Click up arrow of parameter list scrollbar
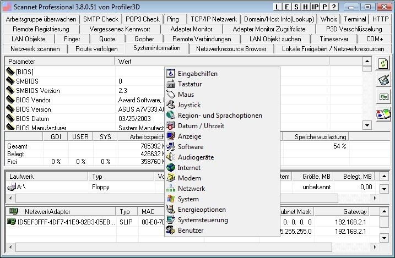Image resolution: width=395 pixels, height=258 pixels. pyautogui.click(x=367, y=61)
